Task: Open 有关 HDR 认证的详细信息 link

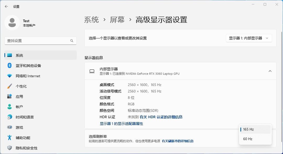Action: pos(161,117)
